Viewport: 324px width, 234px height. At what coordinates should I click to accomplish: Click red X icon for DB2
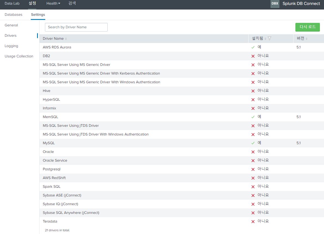coord(253,56)
